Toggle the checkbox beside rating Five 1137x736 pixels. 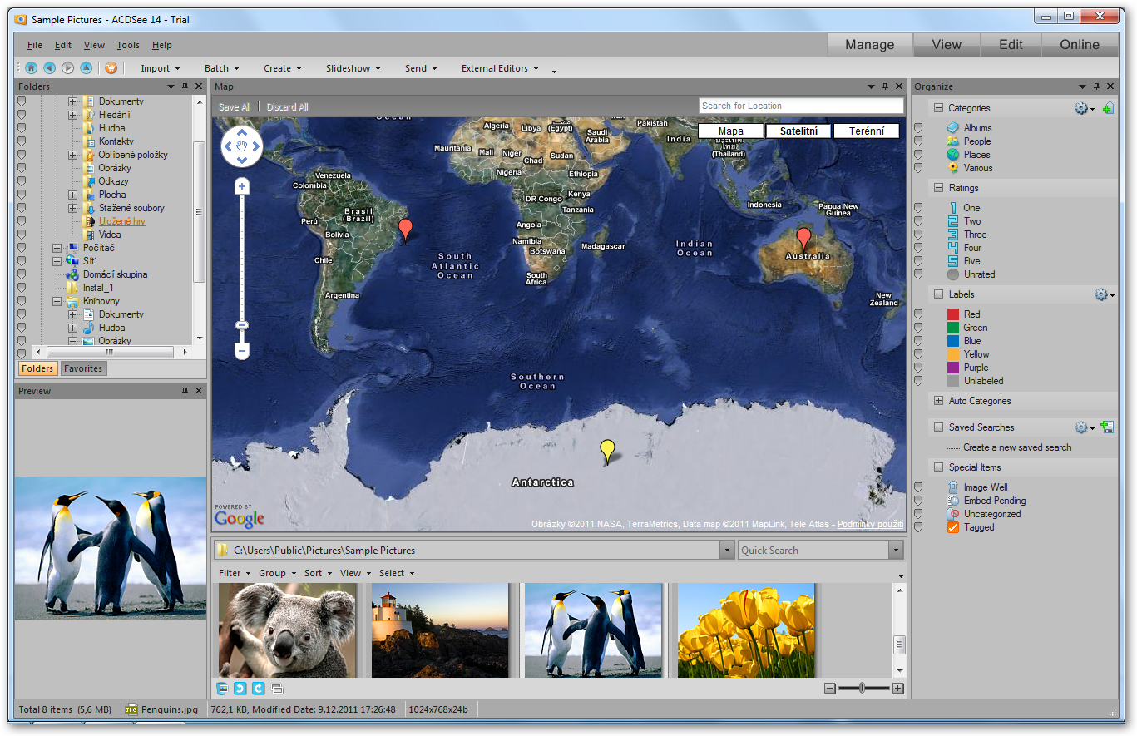tap(918, 261)
